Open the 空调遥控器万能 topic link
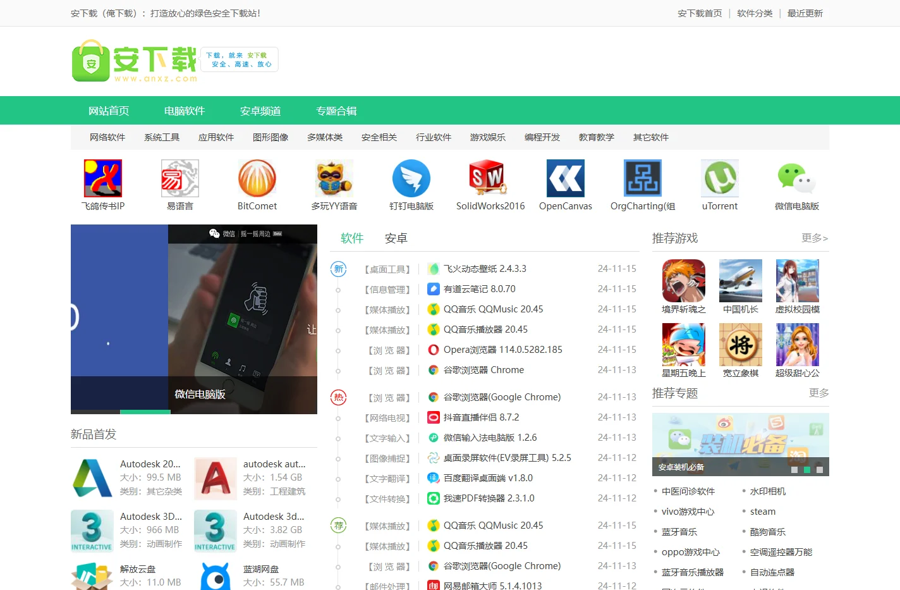The image size is (900, 590). click(x=781, y=552)
